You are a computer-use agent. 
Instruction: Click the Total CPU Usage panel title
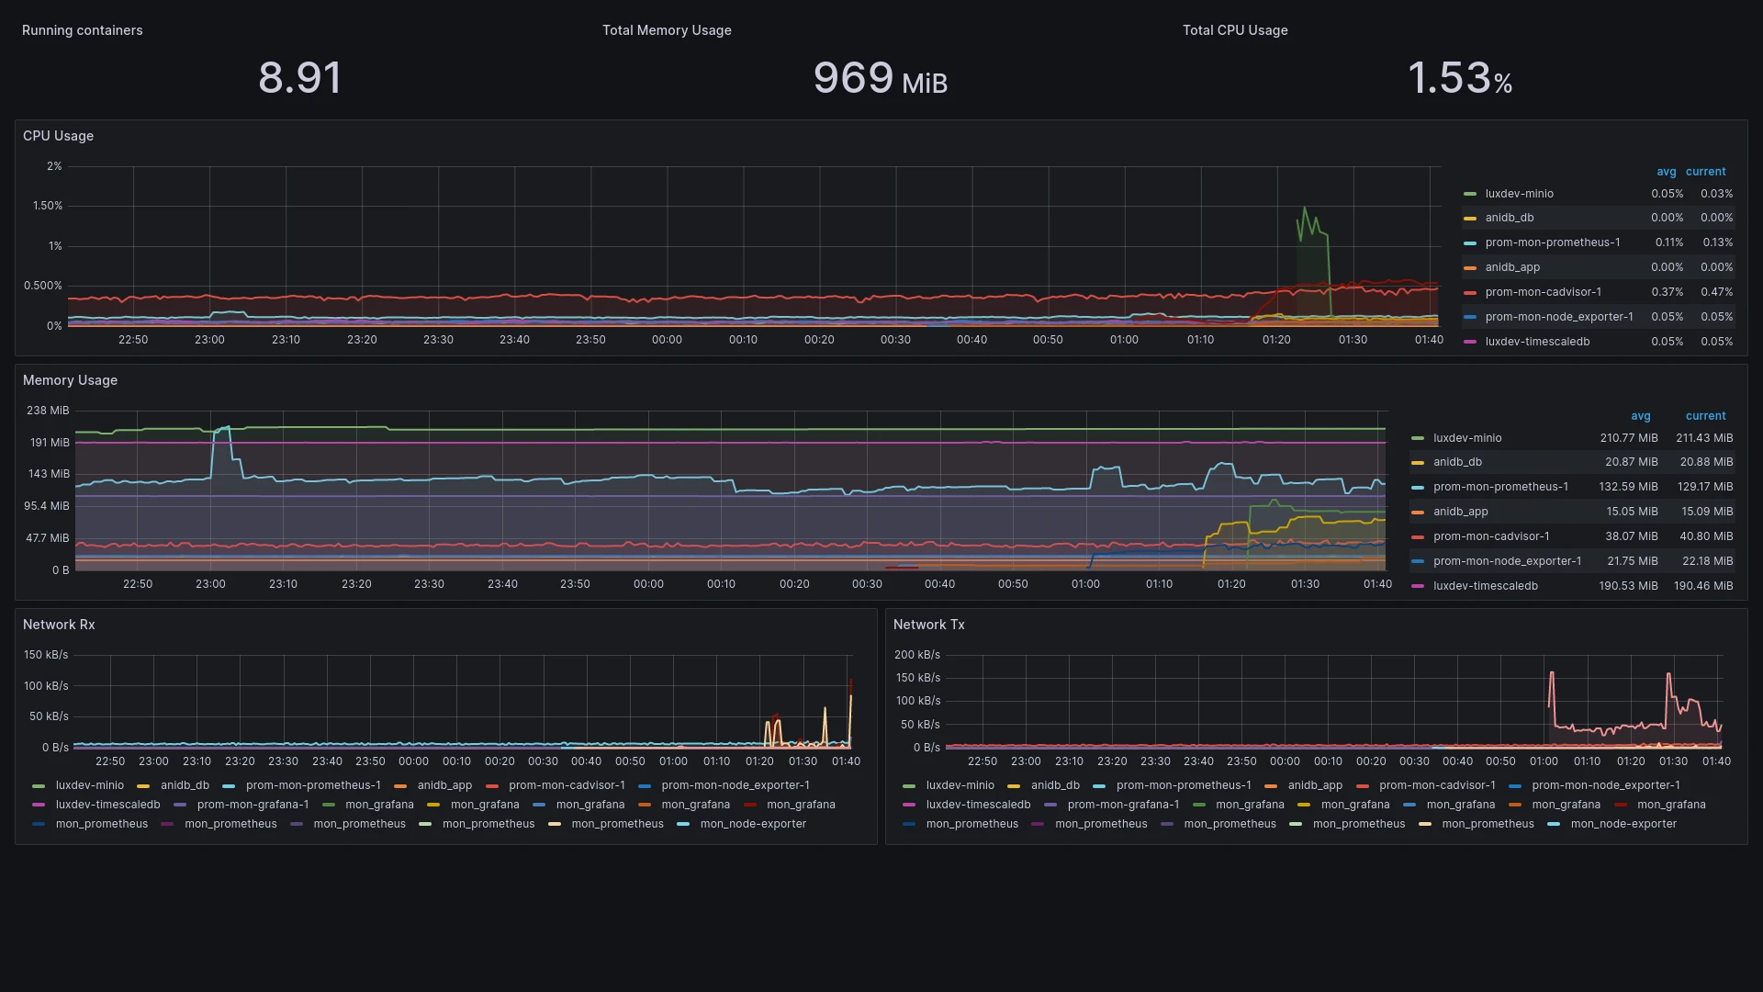tap(1235, 30)
